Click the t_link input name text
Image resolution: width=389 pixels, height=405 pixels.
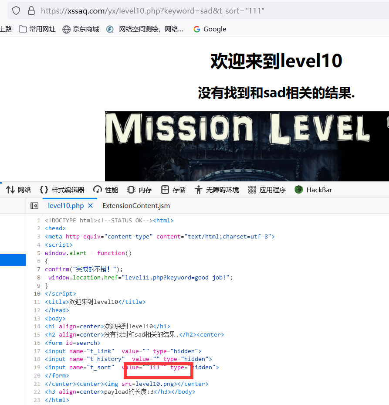click(101, 351)
